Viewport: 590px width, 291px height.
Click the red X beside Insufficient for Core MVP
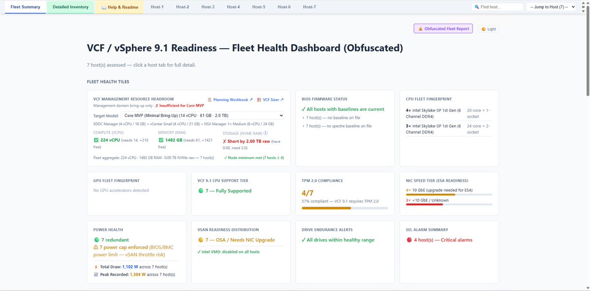tap(157, 106)
